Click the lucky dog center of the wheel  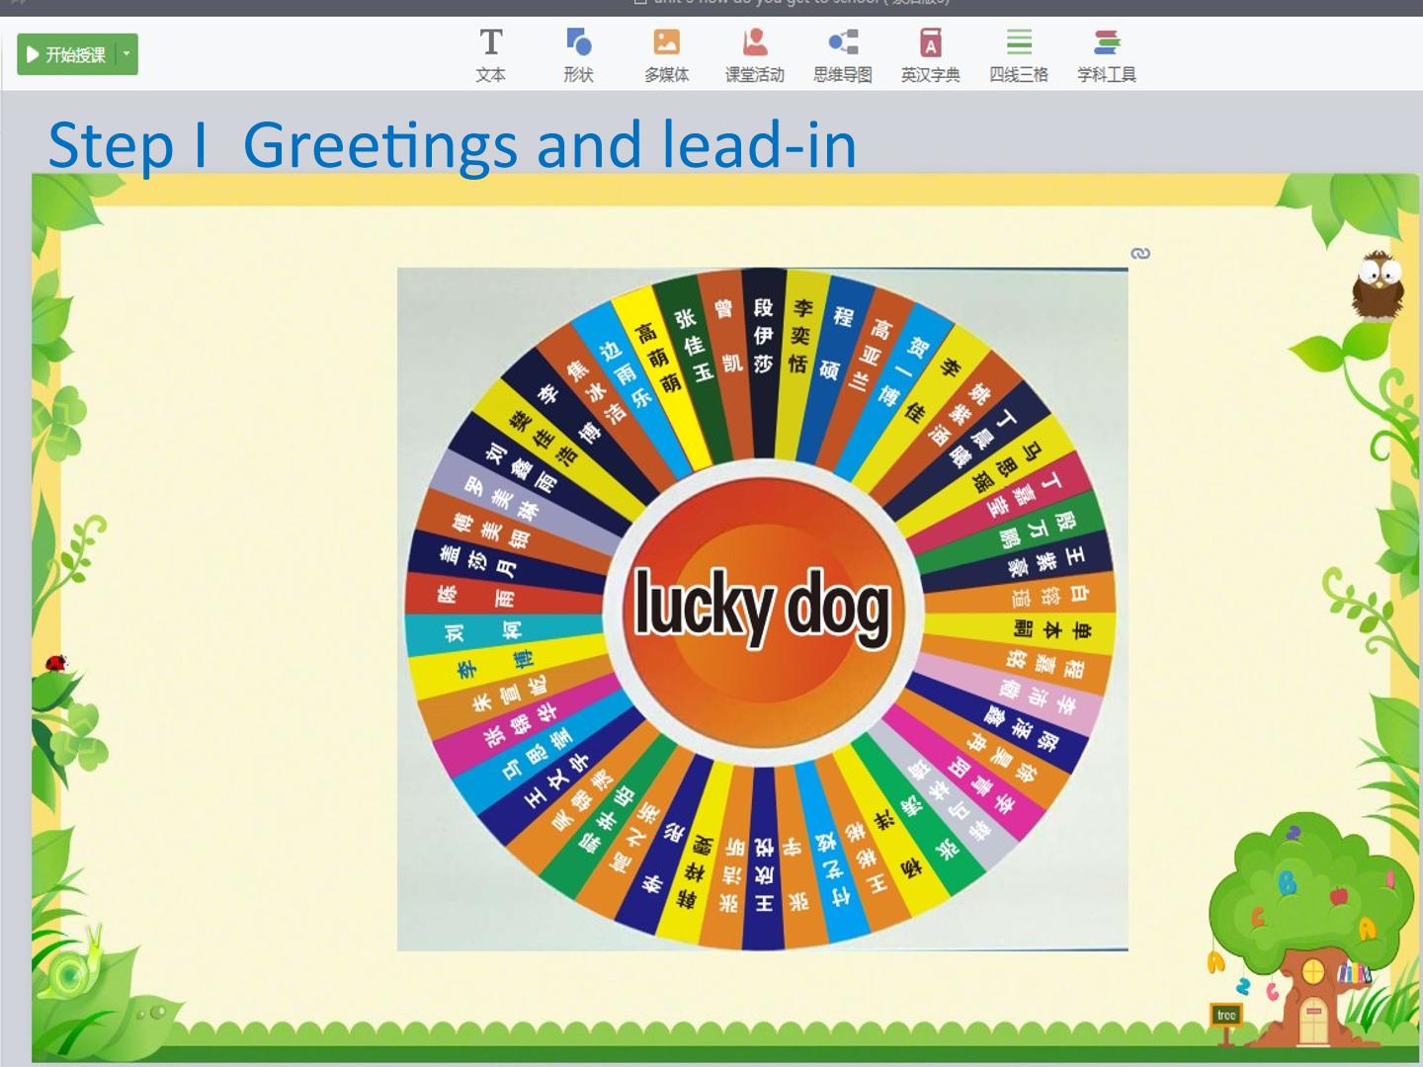[x=762, y=606]
